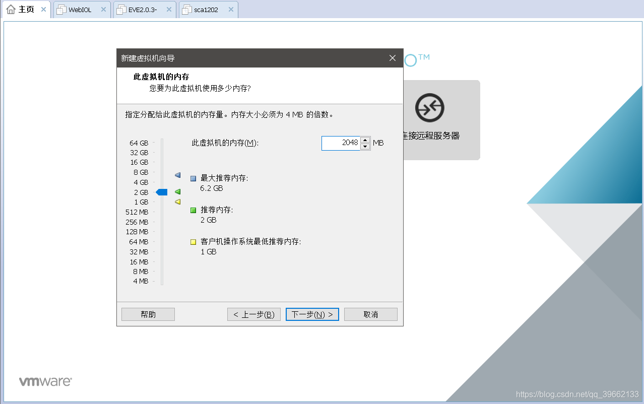Click the 64 GB slider scale label
The width and height of the screenshot is (644, 404).
[x=139, y=143]
